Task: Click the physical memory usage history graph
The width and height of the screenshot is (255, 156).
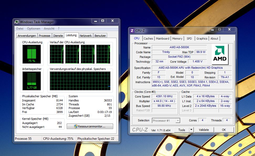Action: tap(80, 81)
